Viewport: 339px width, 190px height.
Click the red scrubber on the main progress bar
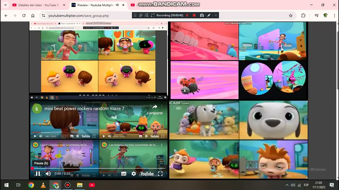(32, 168)
